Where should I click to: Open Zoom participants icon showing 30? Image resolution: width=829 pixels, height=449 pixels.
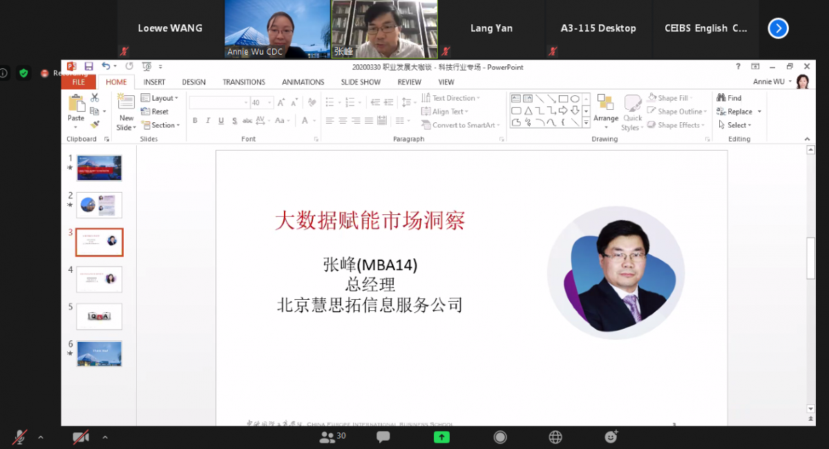click(x=332, y=437)
